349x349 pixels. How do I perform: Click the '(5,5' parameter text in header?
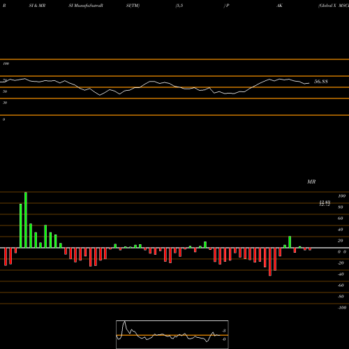tap(179, 6)
